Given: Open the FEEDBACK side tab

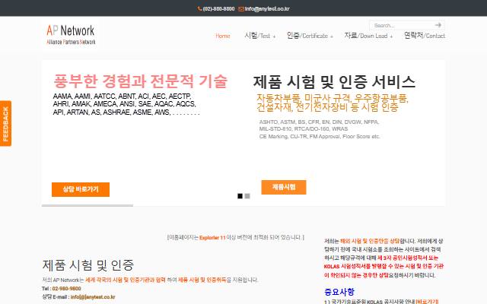Looking at the screenshot, I should 5,123.
